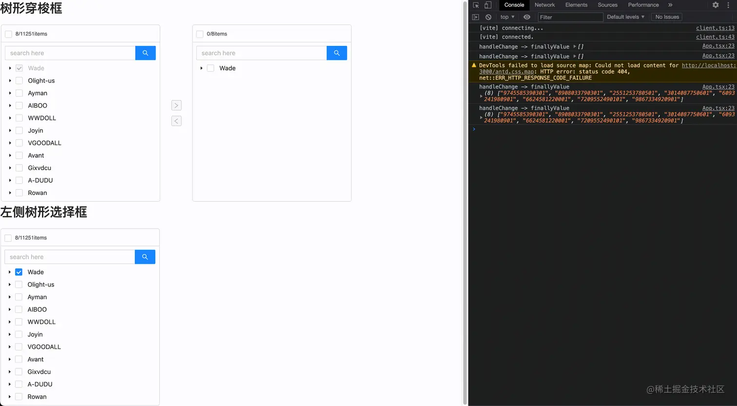Clear the console with the clear icon
The height and width of the screenshot is (406, 737).
[488, 17]
